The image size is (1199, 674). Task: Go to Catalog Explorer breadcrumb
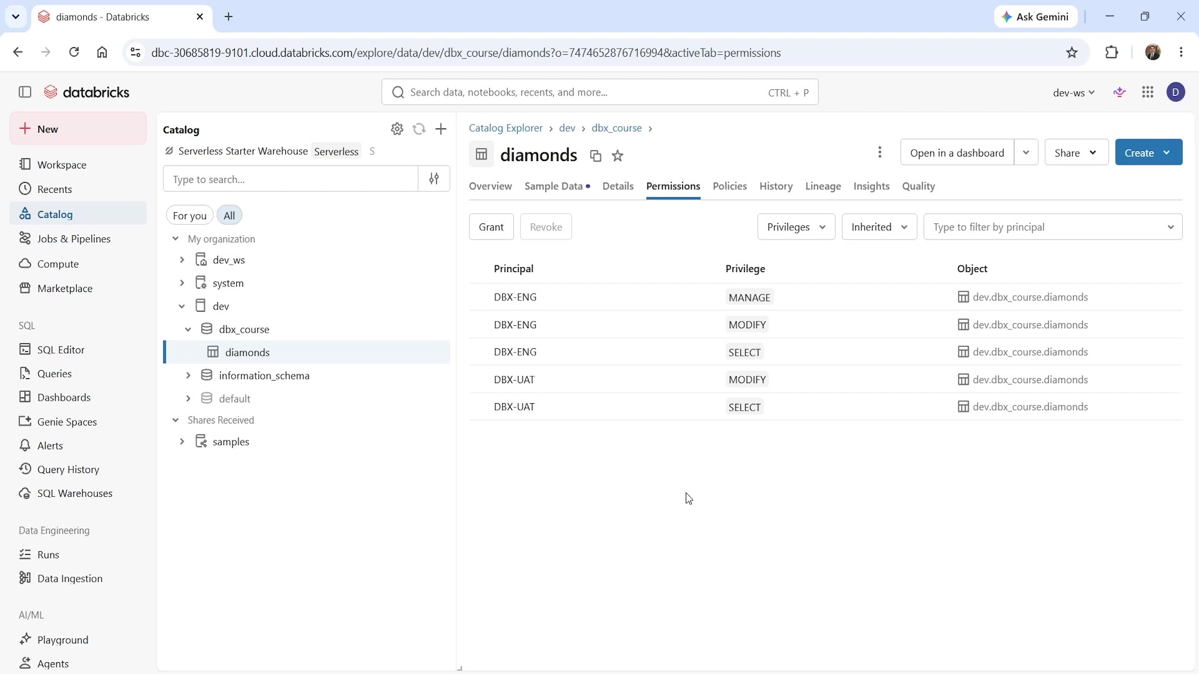coord(506,128)
